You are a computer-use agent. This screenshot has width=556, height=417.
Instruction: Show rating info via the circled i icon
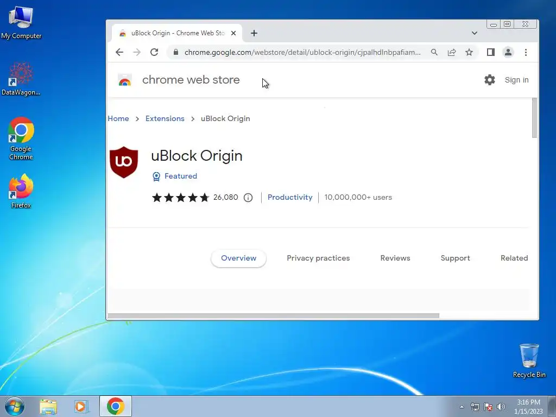[x=248, y=198]
